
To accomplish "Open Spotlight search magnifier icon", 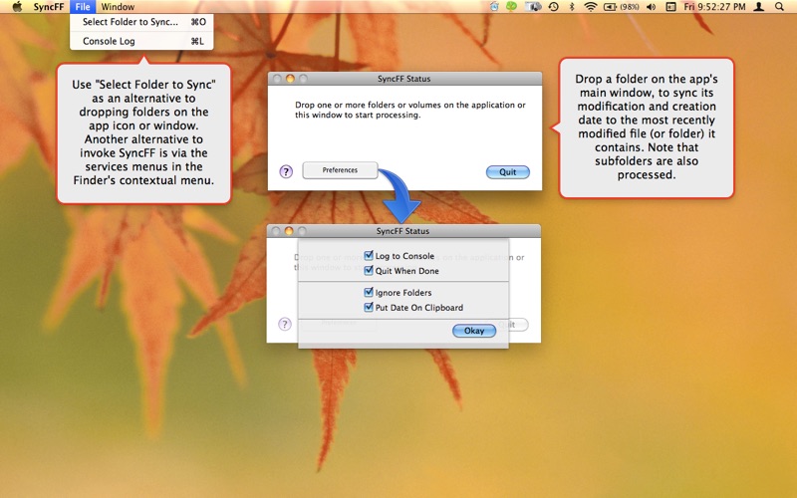I will pyautogui.click(x=779, y=7).
